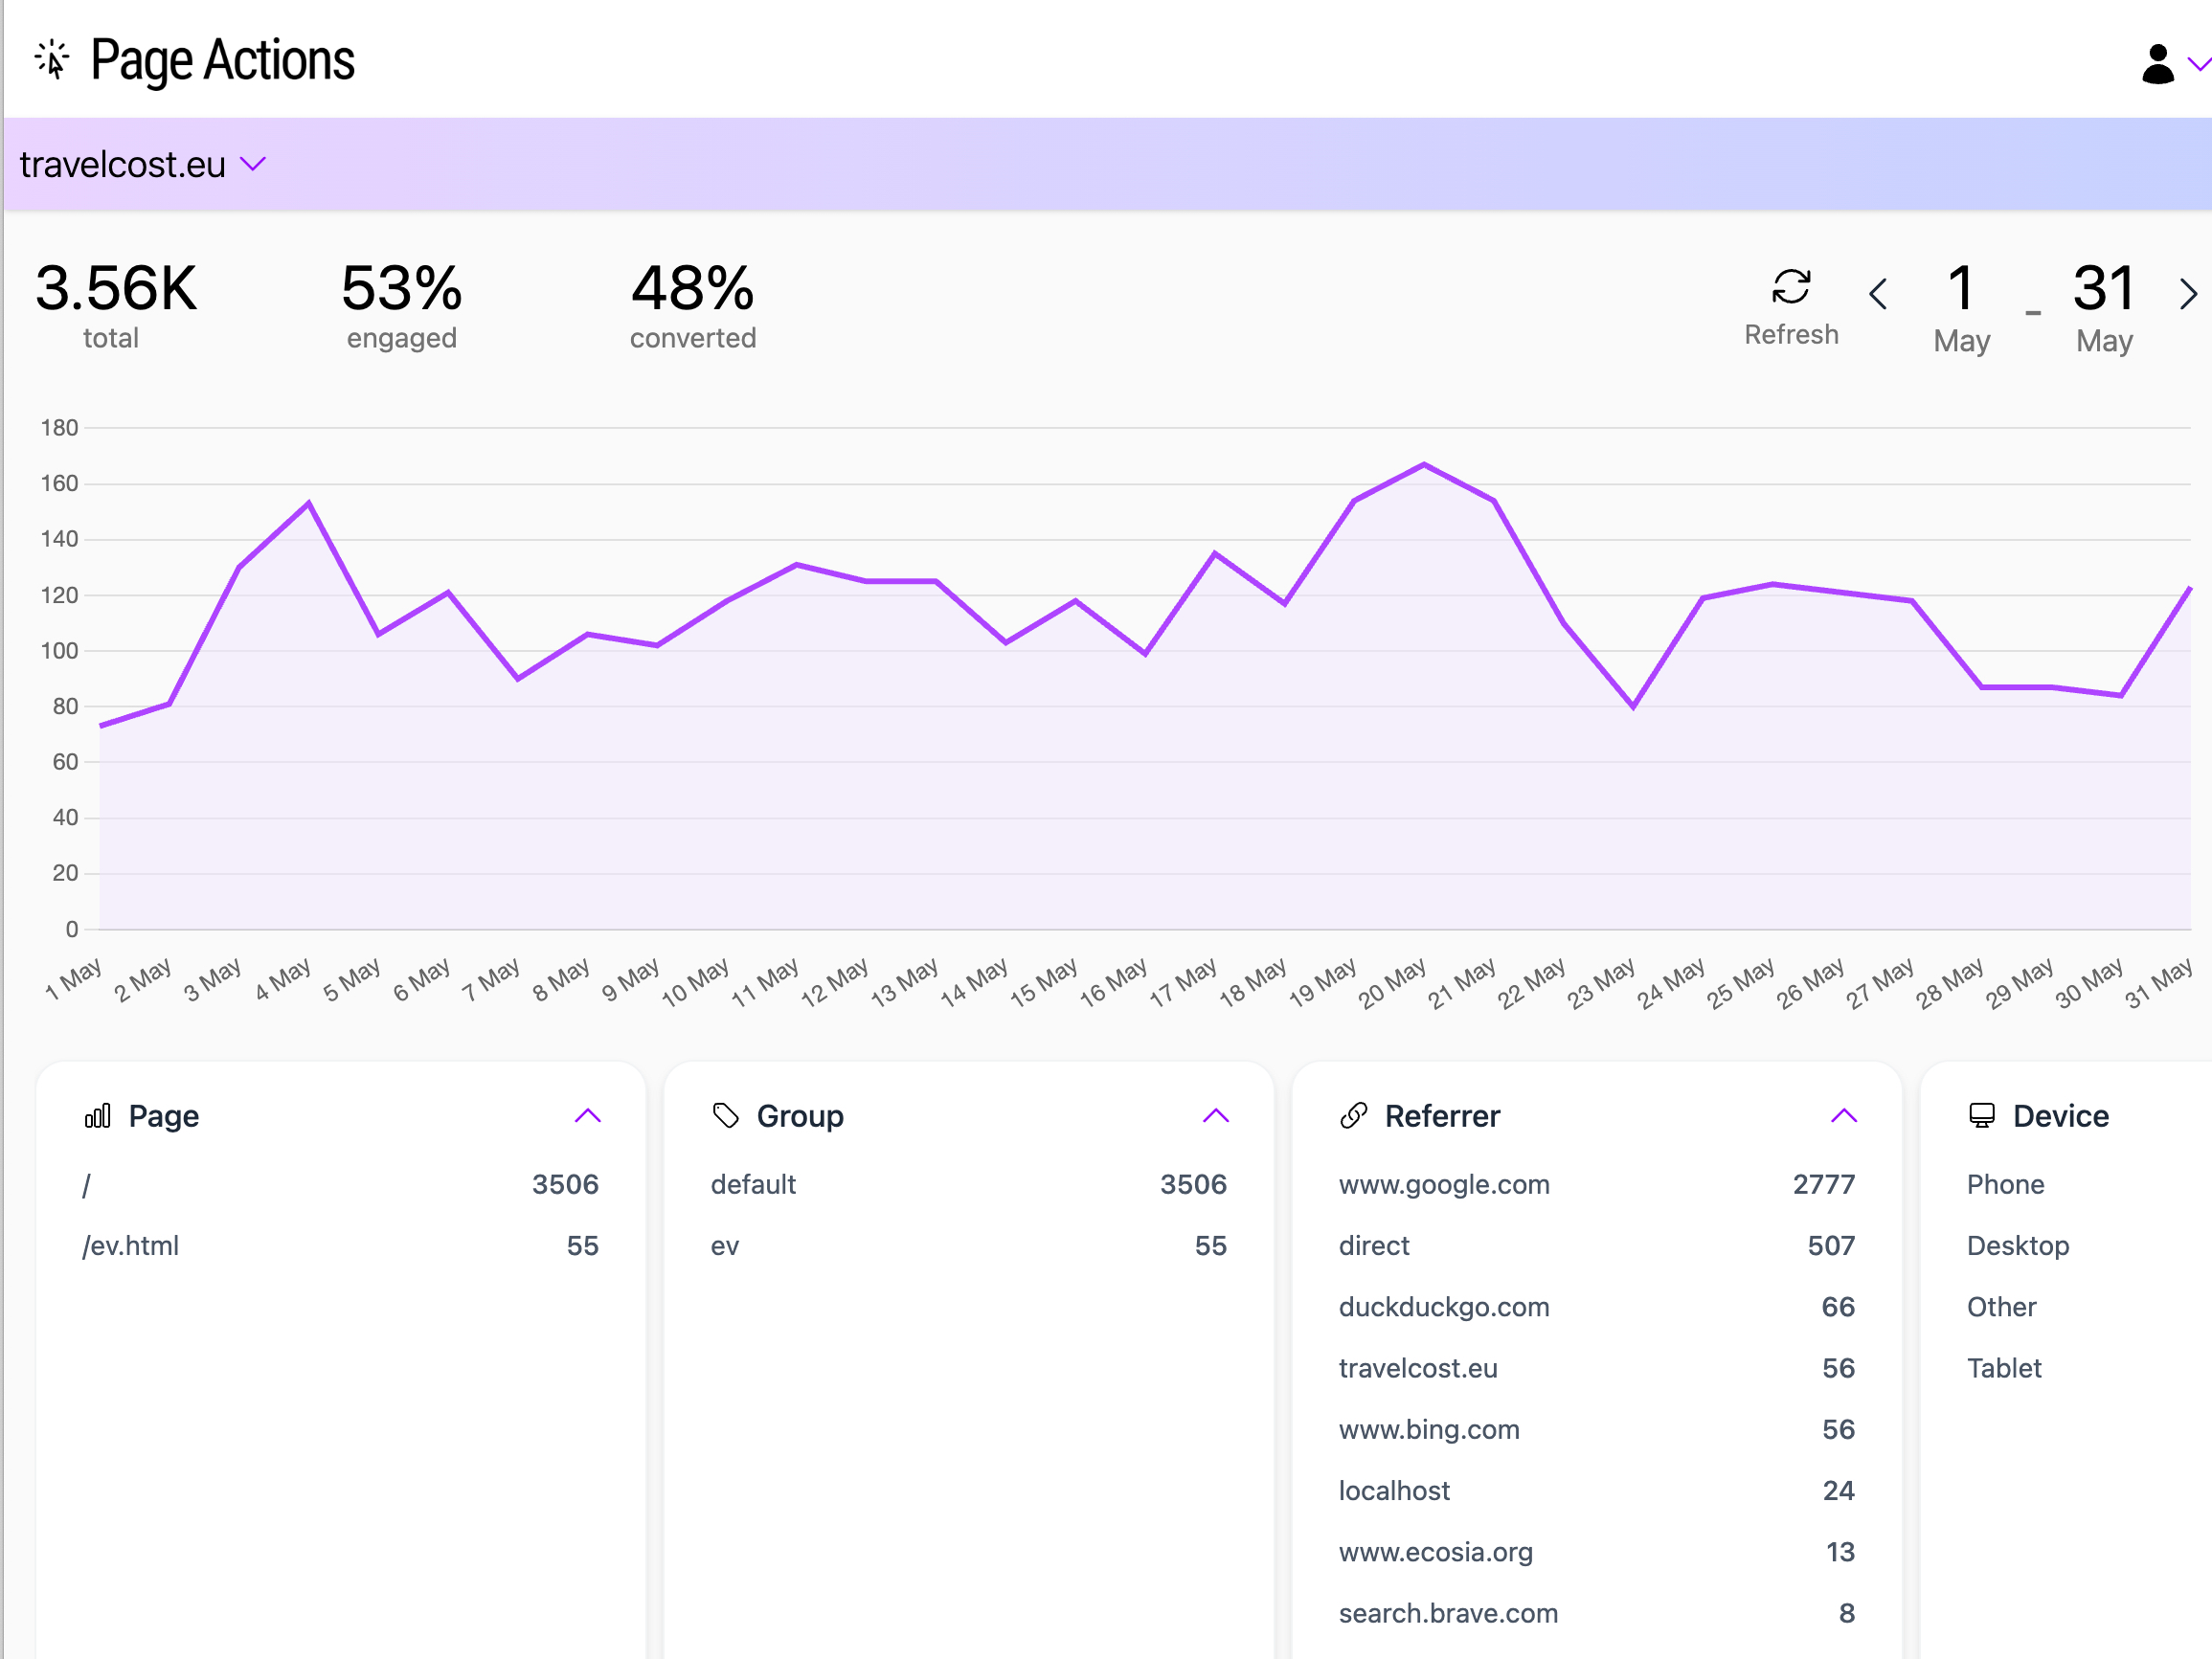Click the 20 May peak on chart
The width and height of the screenshot is (2212, 1659).
(x=1424, y=464)
